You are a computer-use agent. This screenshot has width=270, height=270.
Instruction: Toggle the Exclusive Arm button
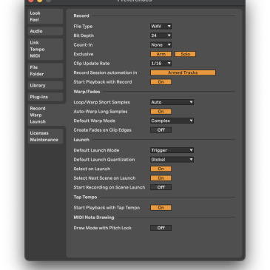point(161,54)
